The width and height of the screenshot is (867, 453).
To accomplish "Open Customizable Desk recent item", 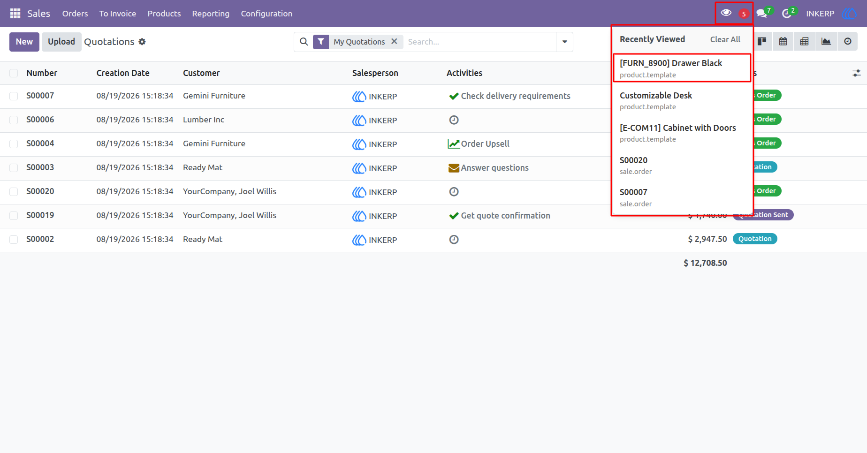I will coord(682,100).
